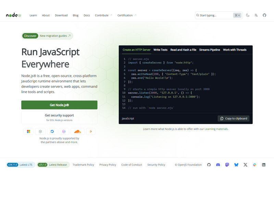
Task: Switch to the Streams Pipeline tab
Action: click(x=210, y=50)
